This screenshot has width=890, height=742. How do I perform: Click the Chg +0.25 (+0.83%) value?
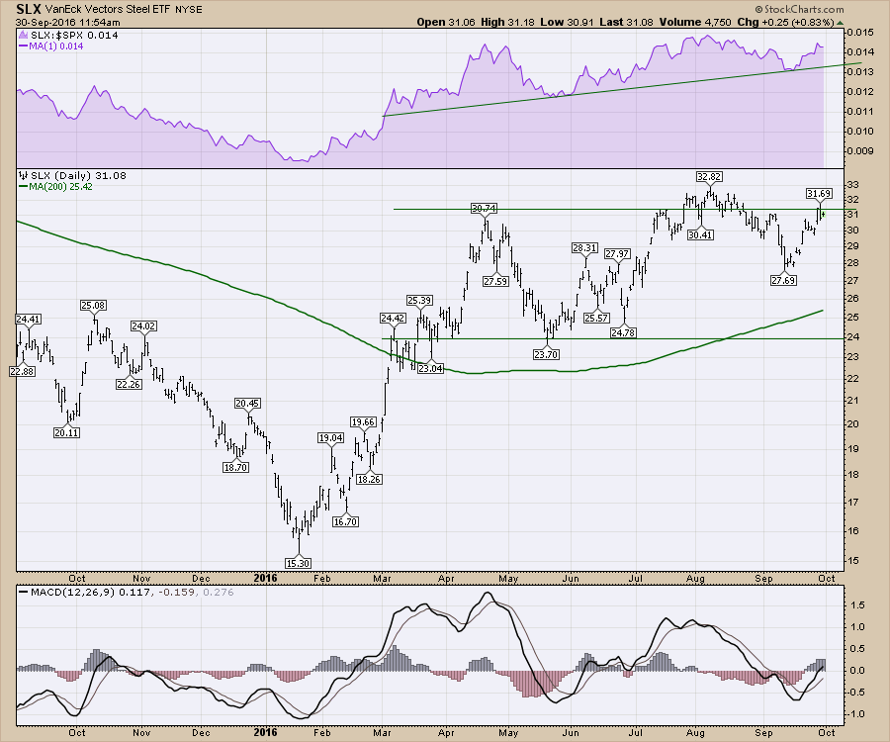(786, 22)
